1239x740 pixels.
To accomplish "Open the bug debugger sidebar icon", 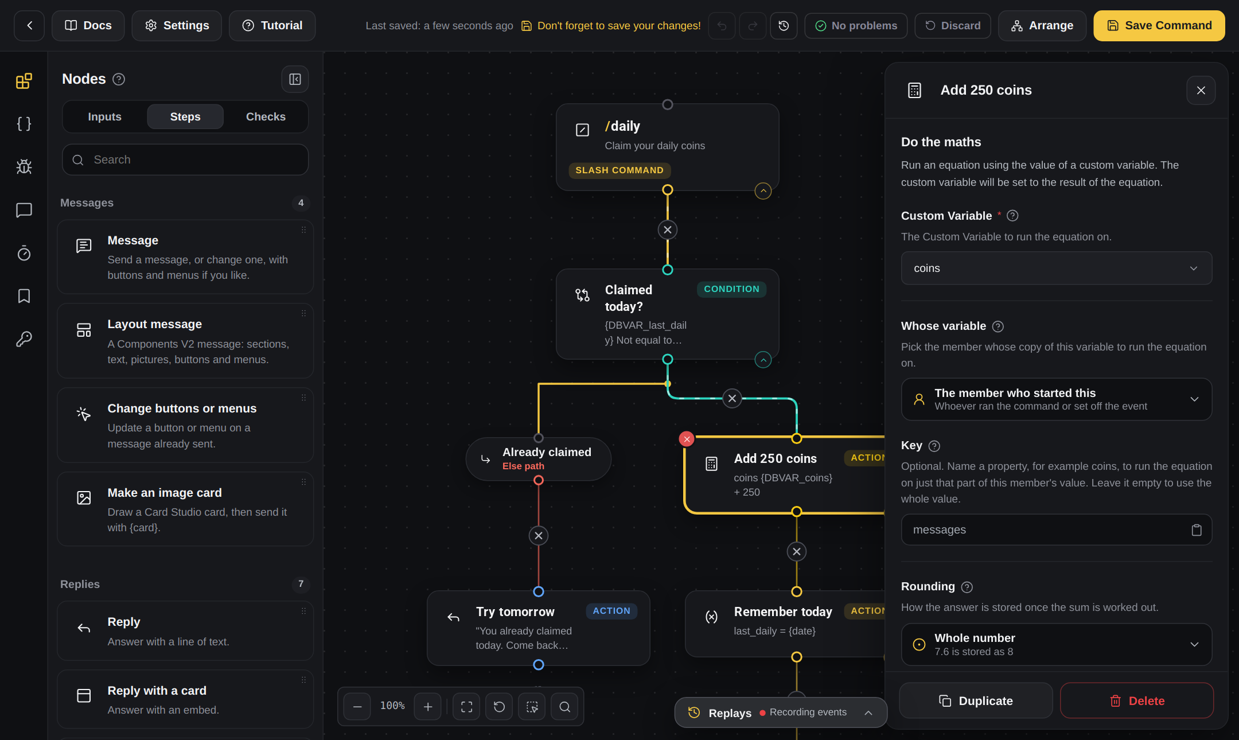I will pos(24,167).
